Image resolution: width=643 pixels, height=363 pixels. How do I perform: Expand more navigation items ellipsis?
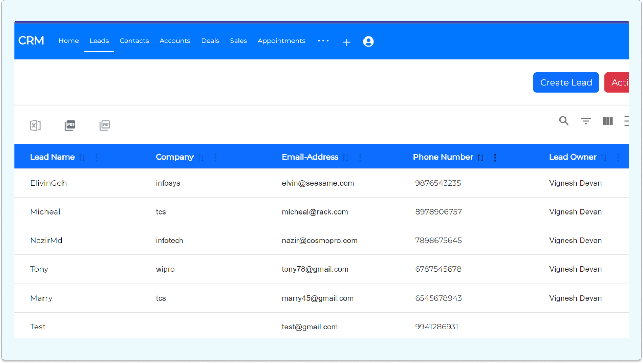coord(323,41)
